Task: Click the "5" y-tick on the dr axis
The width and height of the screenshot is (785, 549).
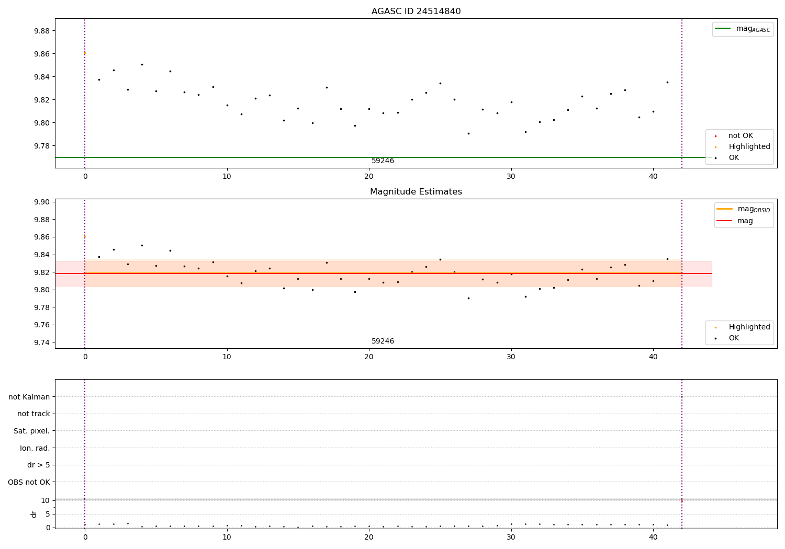Action: 48,514
